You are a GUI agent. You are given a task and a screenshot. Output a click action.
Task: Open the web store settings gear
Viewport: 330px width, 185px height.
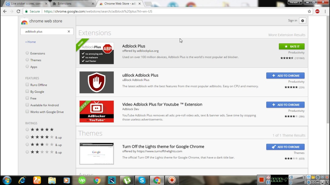pos(303,21)
